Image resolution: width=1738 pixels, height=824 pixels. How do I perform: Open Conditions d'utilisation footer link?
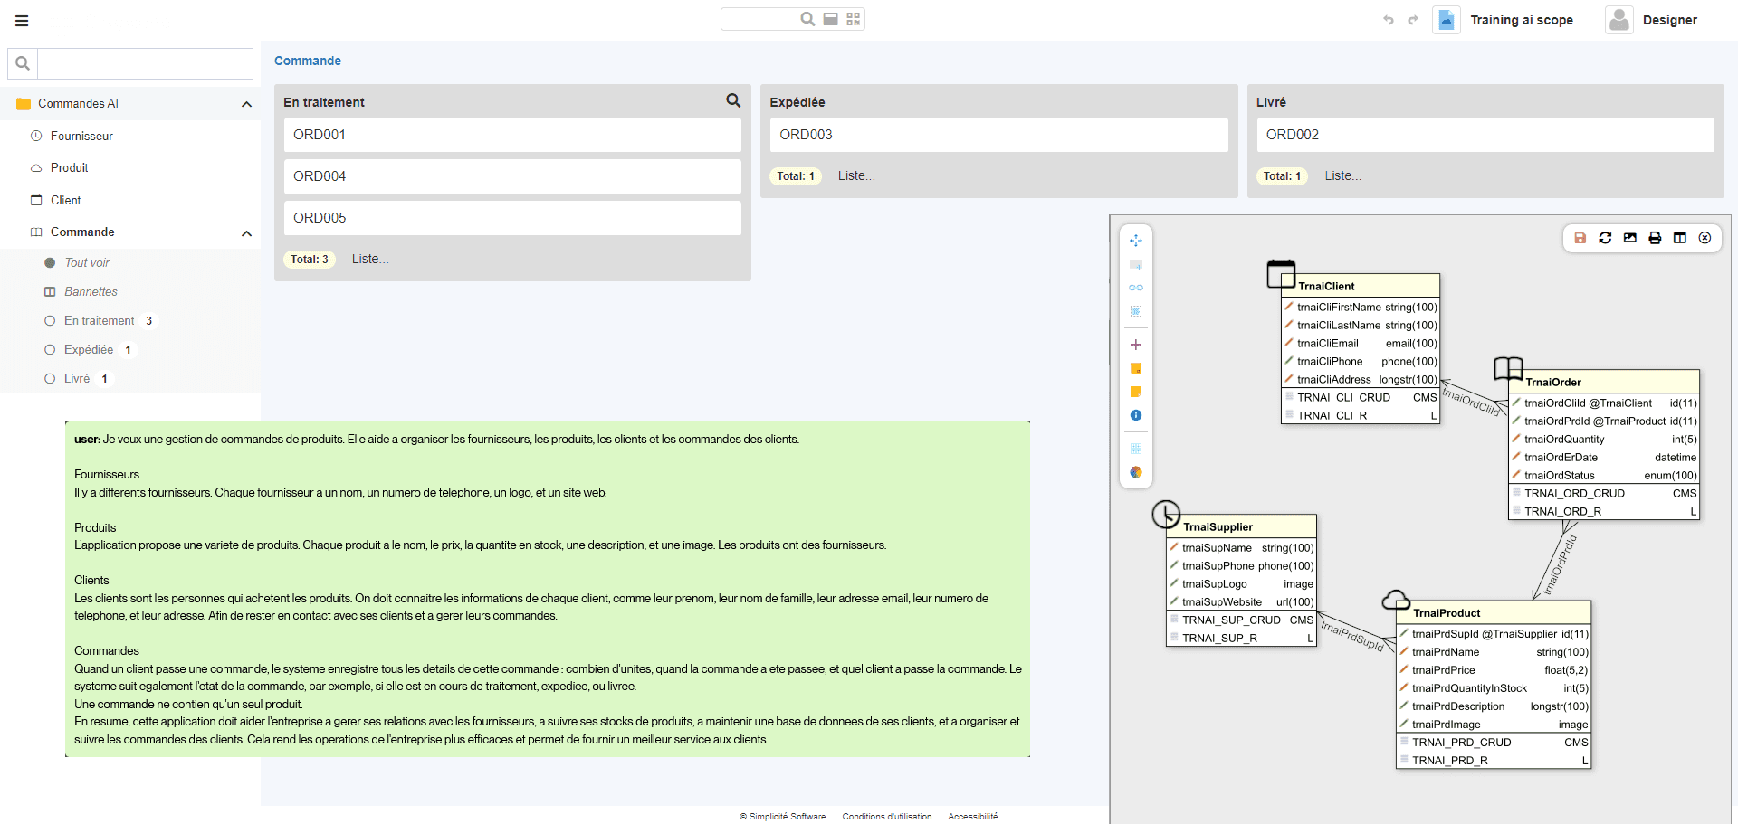(x=887, y=817)
